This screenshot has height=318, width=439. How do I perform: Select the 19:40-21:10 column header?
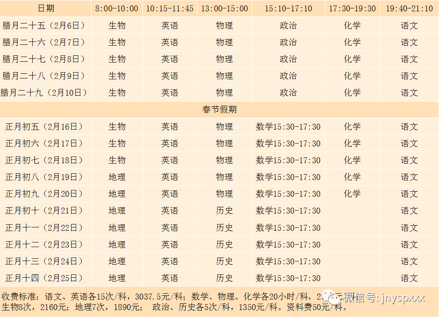coord(409,8)
